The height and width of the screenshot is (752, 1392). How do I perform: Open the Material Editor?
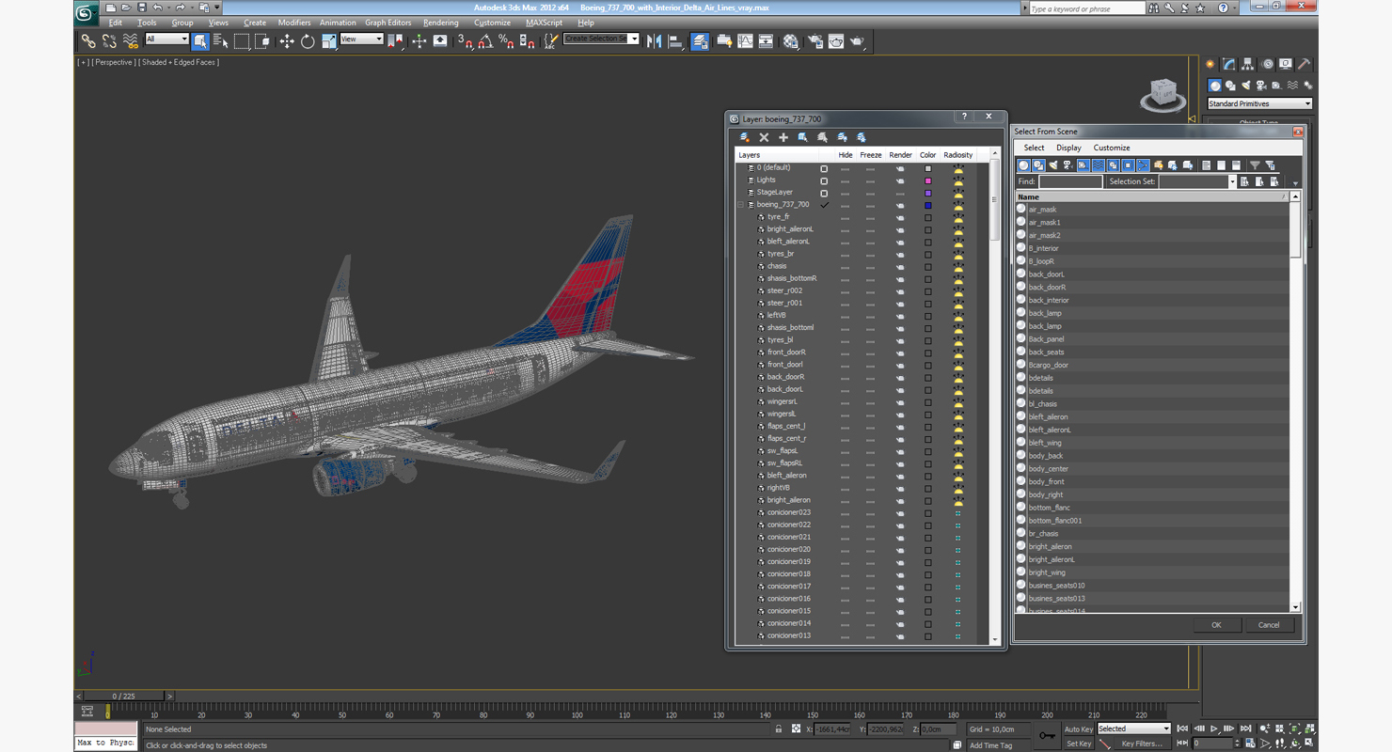point(791,41)
